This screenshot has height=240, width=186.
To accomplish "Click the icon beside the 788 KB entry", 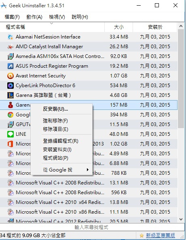I will click(11, 173).
